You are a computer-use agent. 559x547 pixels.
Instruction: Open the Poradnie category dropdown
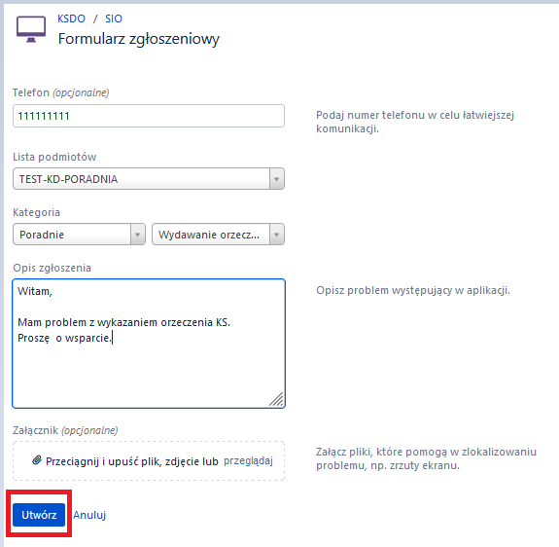79,235
